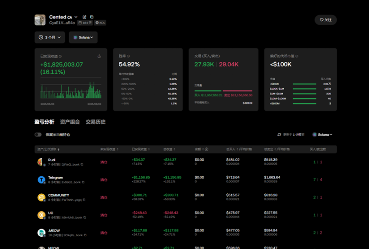Copy the wallet address next to Cented
This screenshot has width=369, height=249.
point(92,17)
